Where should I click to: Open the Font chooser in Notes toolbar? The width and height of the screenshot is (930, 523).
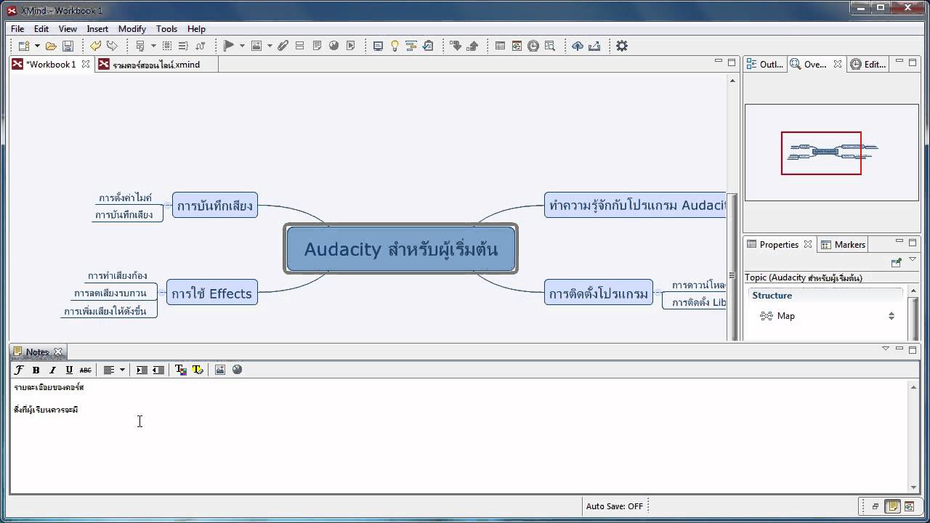pyautogui.click(x=19, y=370)
